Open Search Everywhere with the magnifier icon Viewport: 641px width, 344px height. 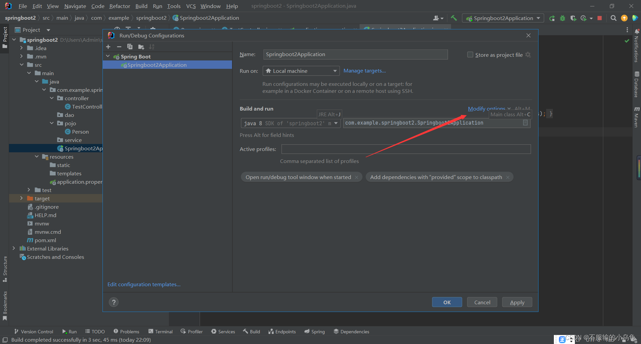point(613,18)
